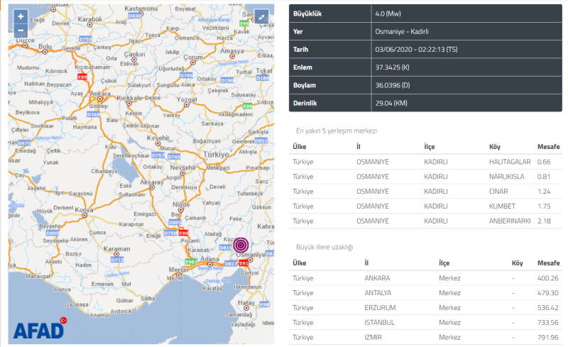The width and height of the screenshot is (568, 347).
Task: Click the AFAD logo
Action: coord(39,329)
